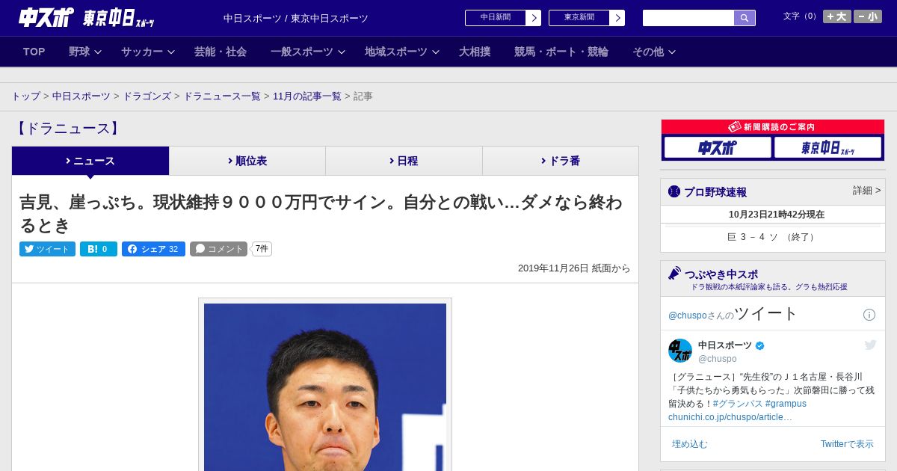Expand the 一般スポーツ navigation dropdown
Viewport: 897px width, 471px height.
coord(308,52)
